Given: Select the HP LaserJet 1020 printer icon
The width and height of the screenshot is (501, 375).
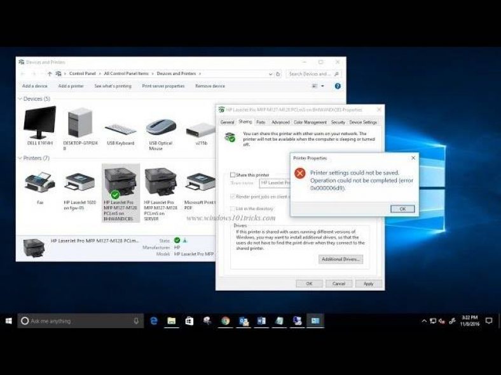Looking at the screenshot, I should pos(79,182).
